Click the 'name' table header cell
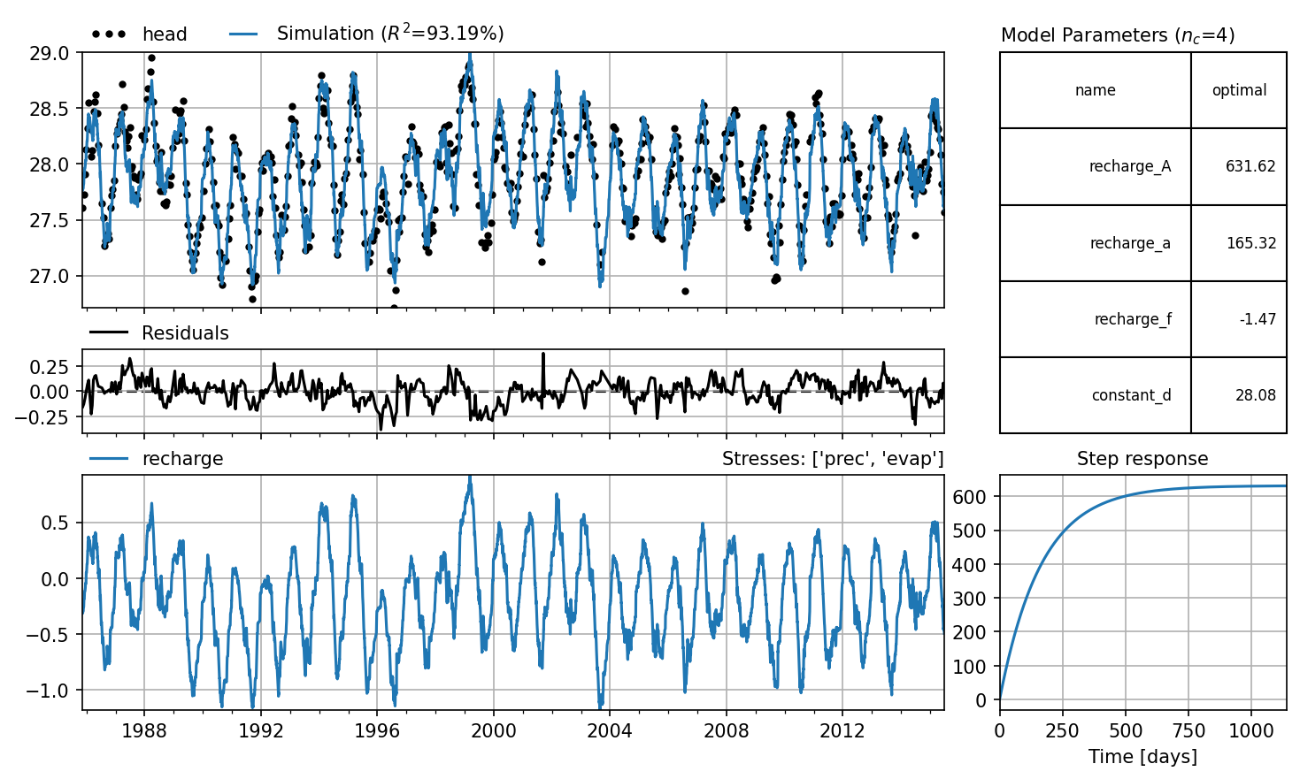 pos(1096,90)
